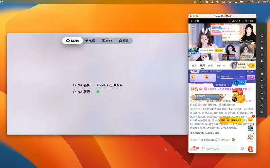Open the 守护 guardian tab
The image size is (270, 168).
coord(221,66)
